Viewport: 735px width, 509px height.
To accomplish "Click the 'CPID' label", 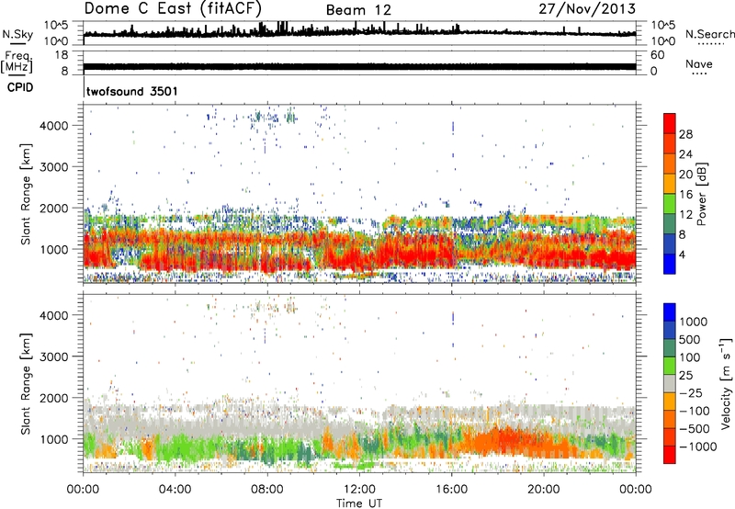I will pos(20,87).
